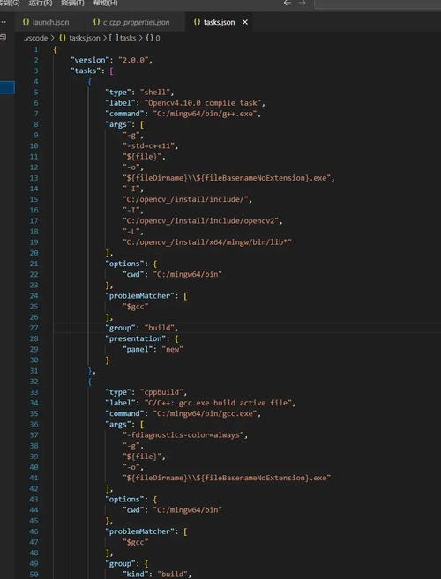Screen dimensions: 441x579
Task: Select line number 50 in the gutter
Action: 34,575
